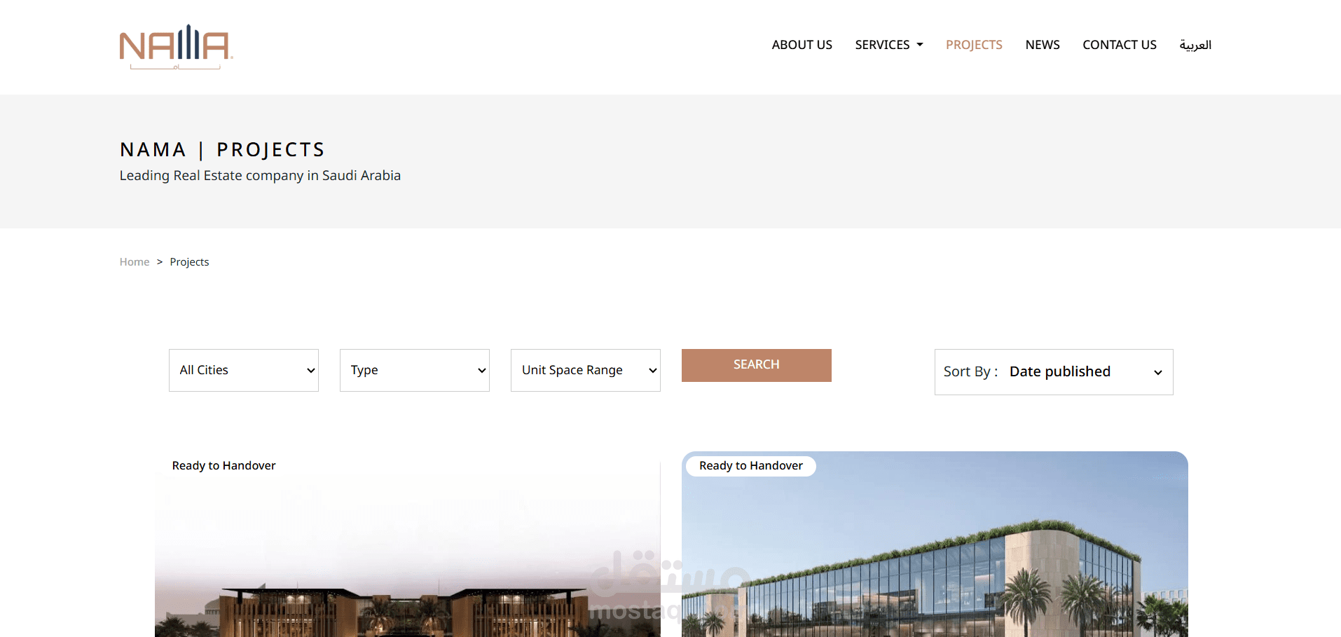Open the NEWS page
The width and height of the screenshot is (1341, 637).
(1043, 45)
